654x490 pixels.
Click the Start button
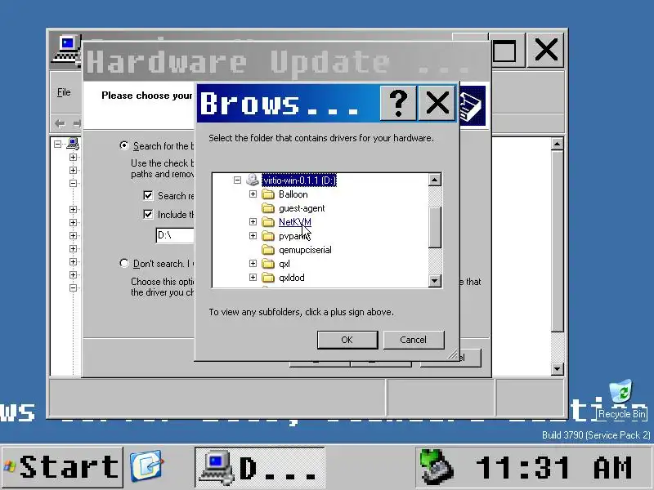[62, 466]
